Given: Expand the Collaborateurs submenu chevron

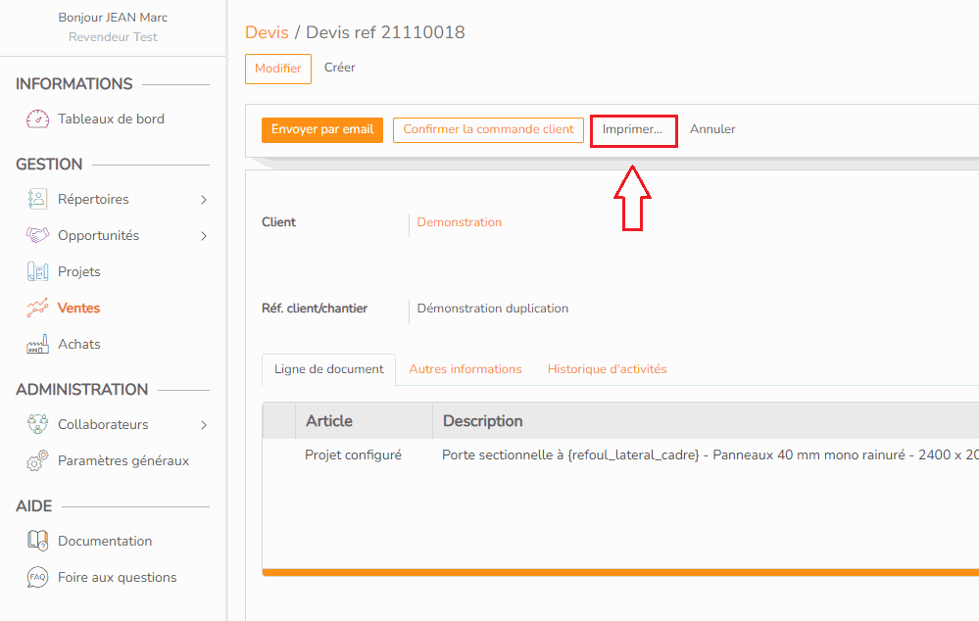Looking at the screenshot, I should pos(204,425).
